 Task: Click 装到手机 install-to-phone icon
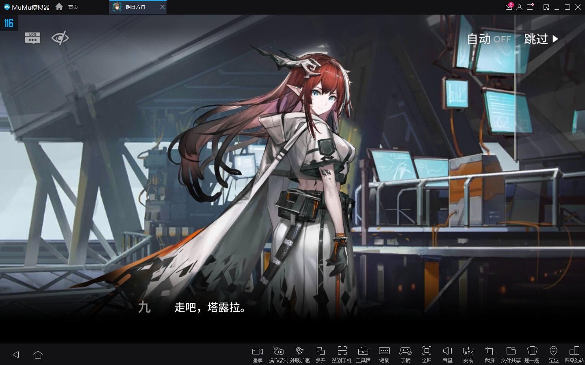click(x=342, y=354)
